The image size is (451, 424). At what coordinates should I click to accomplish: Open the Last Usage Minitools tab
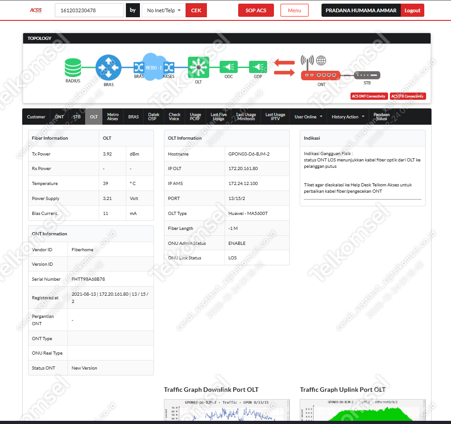pyautogui.click(x=246, y=117)
